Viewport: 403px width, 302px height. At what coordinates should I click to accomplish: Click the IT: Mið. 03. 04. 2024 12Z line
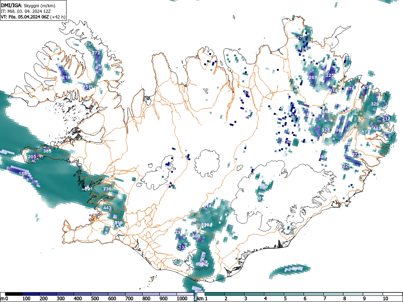[x=26, y=11]
